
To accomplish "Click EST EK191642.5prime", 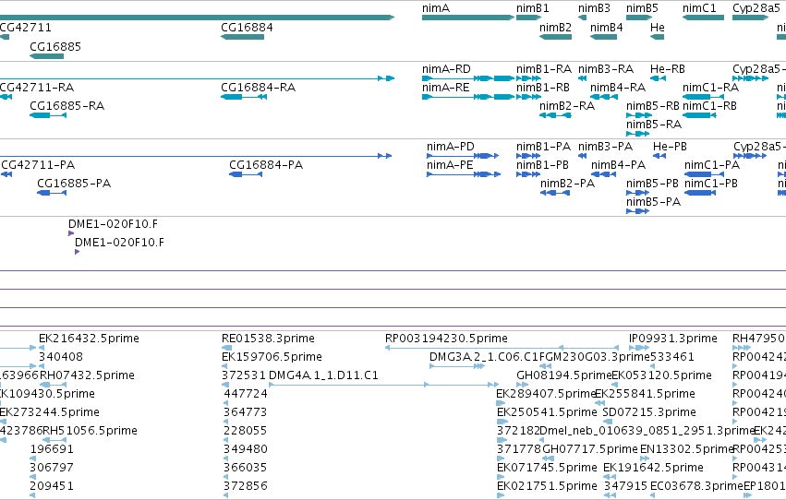I will pos(609,478).
